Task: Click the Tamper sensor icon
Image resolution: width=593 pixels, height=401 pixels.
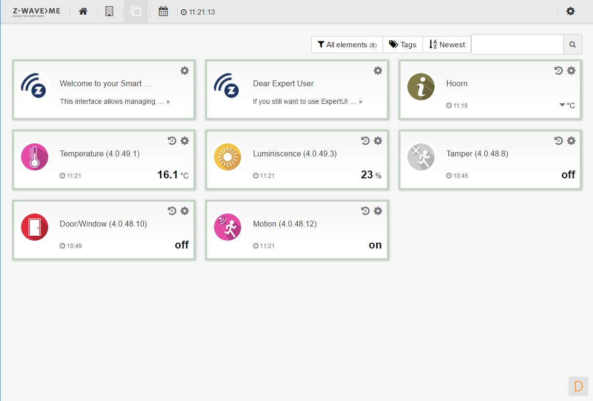Action: pyautogui.click(x=421, y=157)
